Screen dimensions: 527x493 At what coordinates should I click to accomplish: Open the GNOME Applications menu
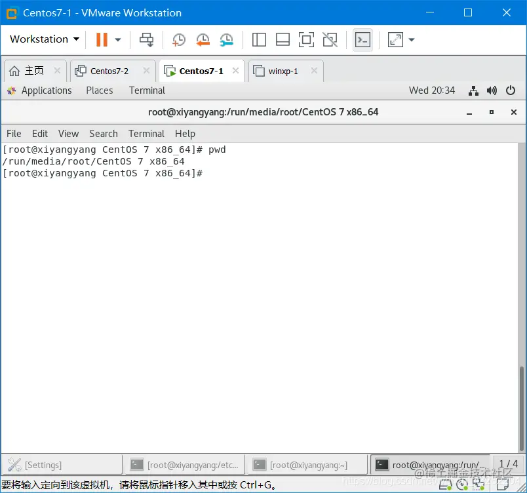click(x=40, y=90)
